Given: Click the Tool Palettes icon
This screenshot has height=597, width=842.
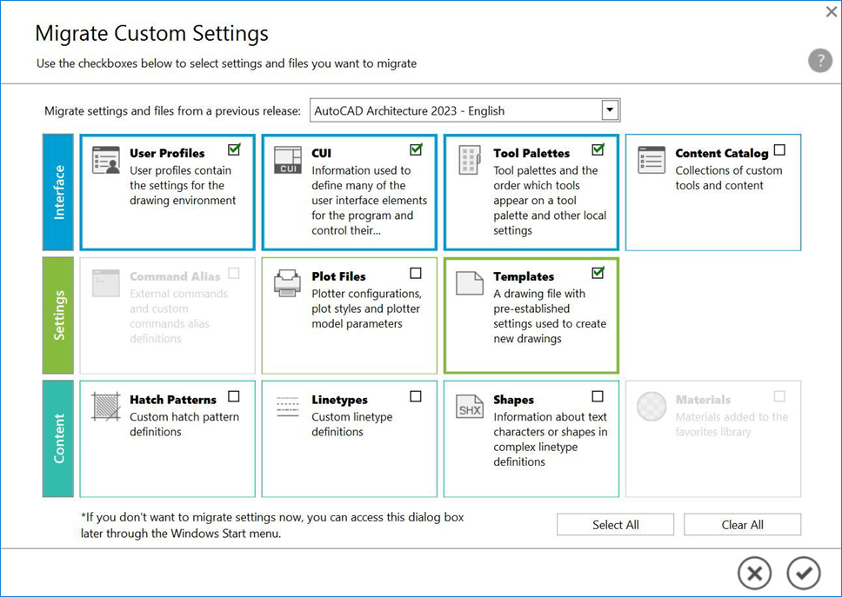Looking at the screenshot, I should pos(470,160).
